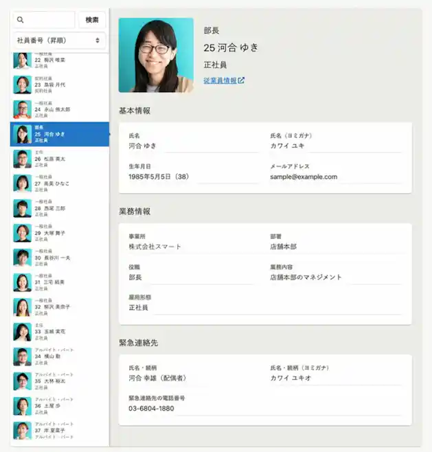The width and height of the screenshot is (432, 452).
Task: Select employee number 29 in the list
Action: point(60,233)
